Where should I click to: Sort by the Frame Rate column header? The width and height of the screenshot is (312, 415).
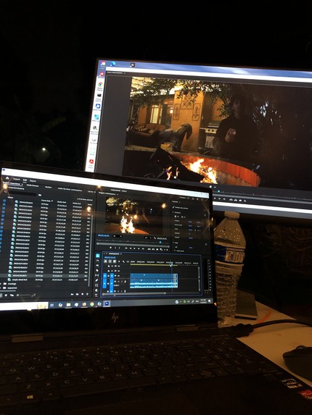[47, 201]
